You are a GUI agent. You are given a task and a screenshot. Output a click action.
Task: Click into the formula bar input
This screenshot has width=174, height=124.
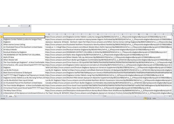[102, 28]
